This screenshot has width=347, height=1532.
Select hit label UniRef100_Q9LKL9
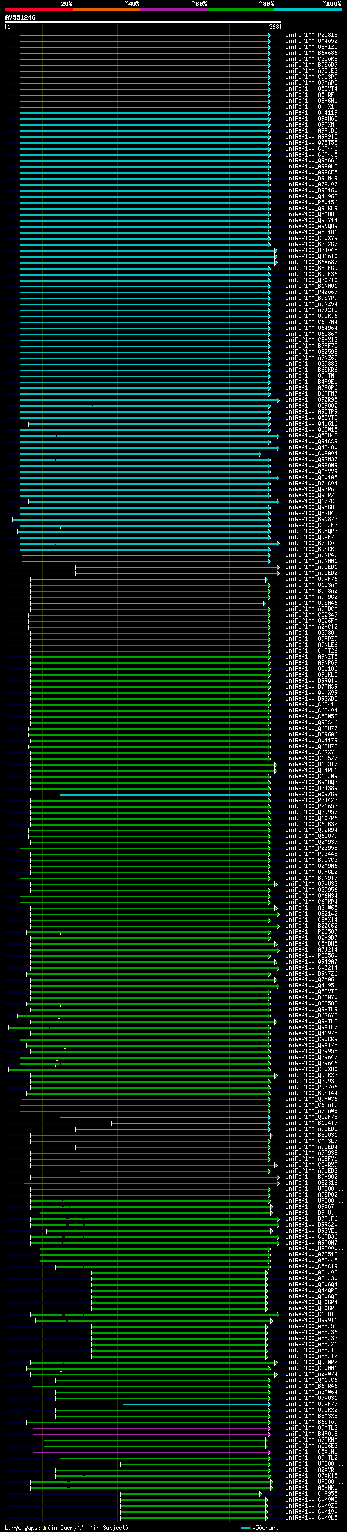pyautogui.click(x=311, y=208)
